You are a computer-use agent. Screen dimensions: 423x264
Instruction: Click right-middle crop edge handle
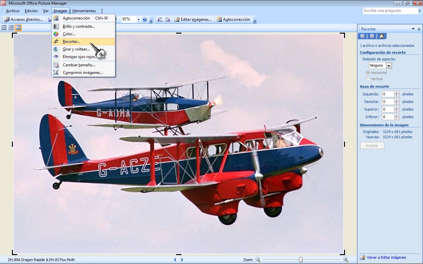point(344,144)
